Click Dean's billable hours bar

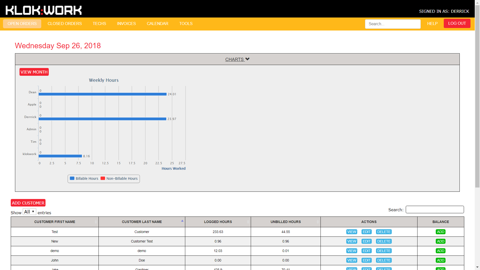tap(102, 94)
